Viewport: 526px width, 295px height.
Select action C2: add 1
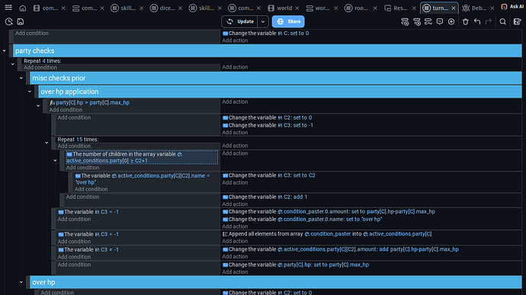tap(265, 197)
